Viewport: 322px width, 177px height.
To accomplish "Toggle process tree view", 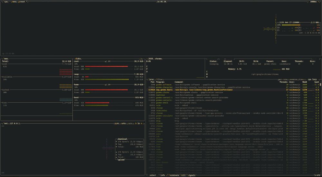I will 301,79.
